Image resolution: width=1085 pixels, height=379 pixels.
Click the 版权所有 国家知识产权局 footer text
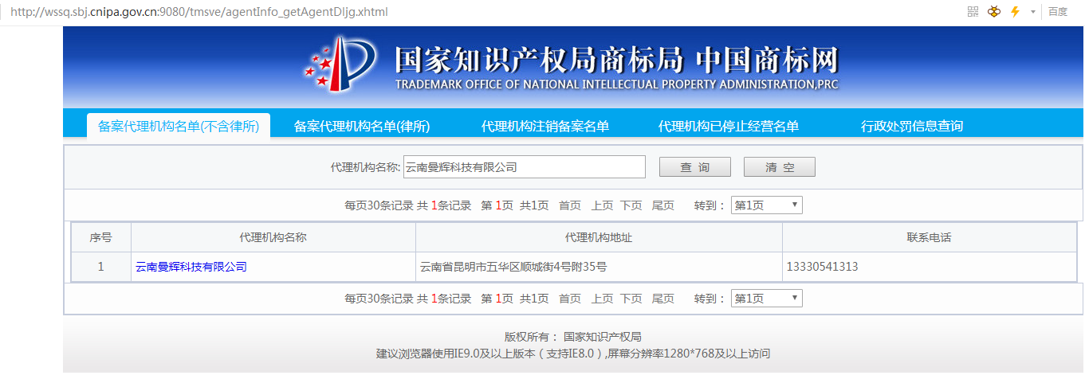573,337
